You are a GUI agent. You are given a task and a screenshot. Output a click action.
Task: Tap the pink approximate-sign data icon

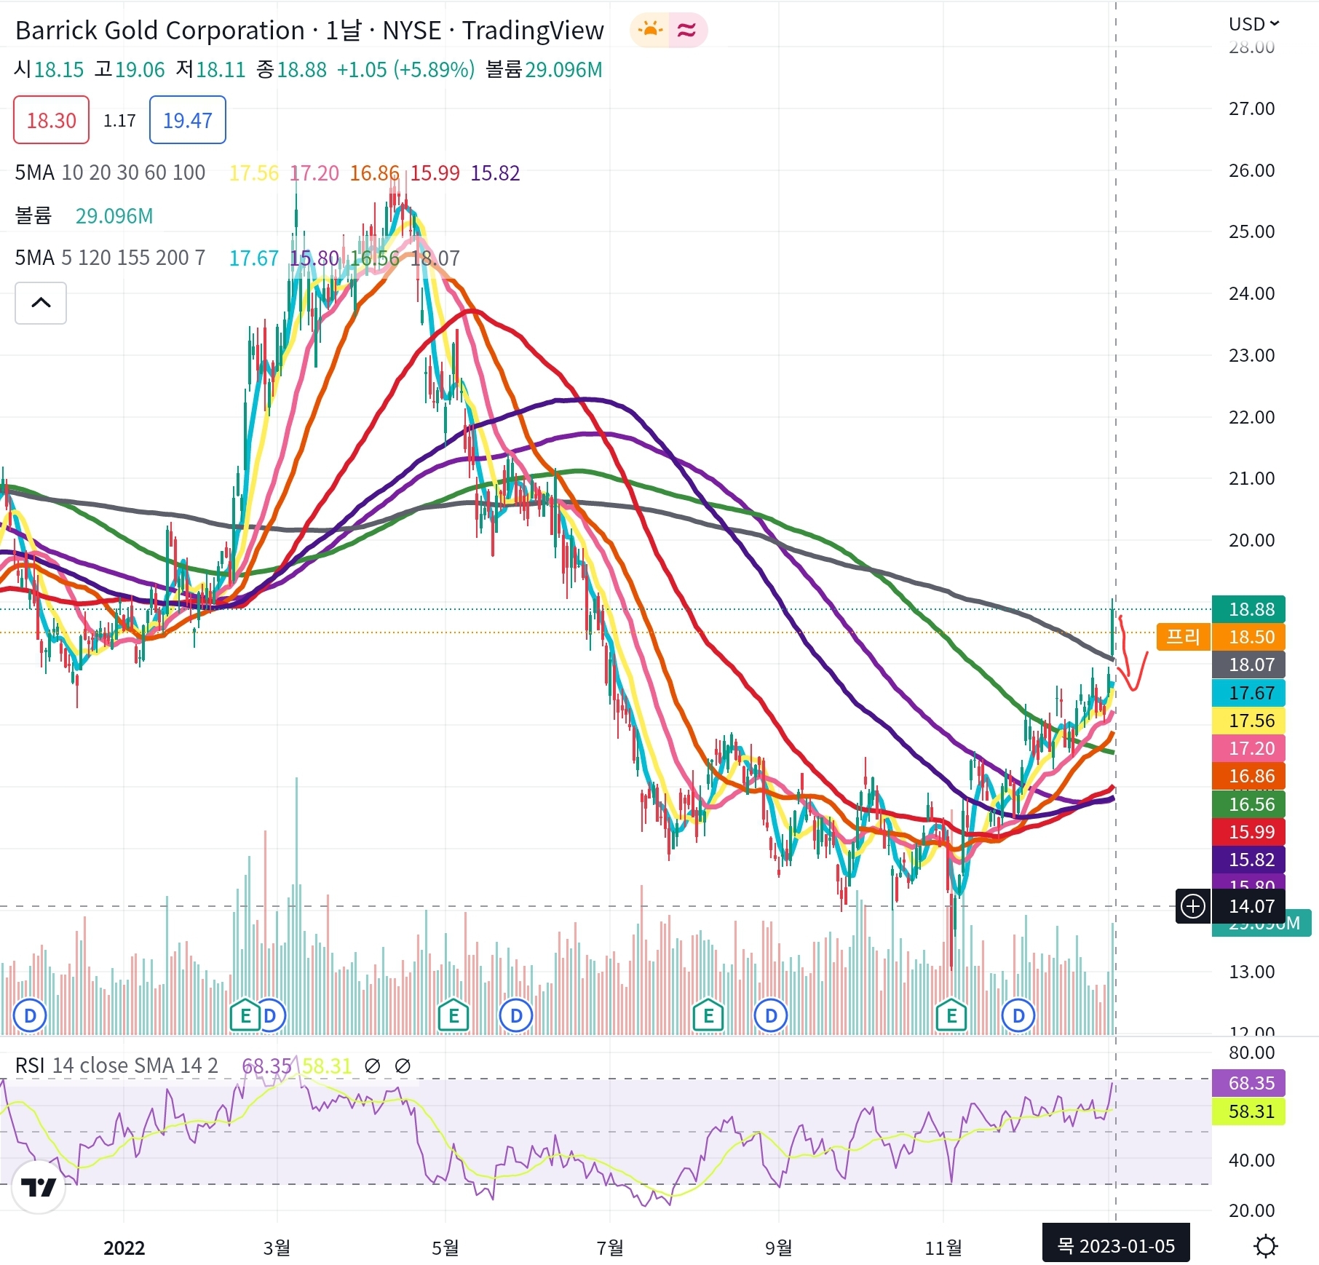coord(686,31)
